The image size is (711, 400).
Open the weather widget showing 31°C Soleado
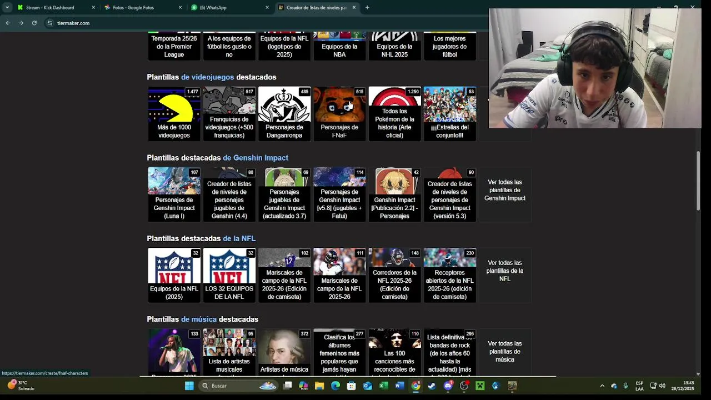(21, 386)
